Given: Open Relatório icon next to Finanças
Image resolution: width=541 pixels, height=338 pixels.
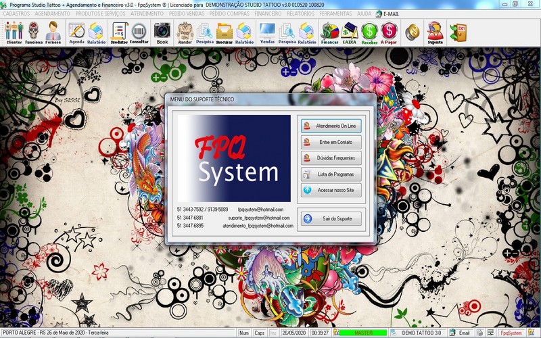Looking at the screenshot, I should point(307,32).
